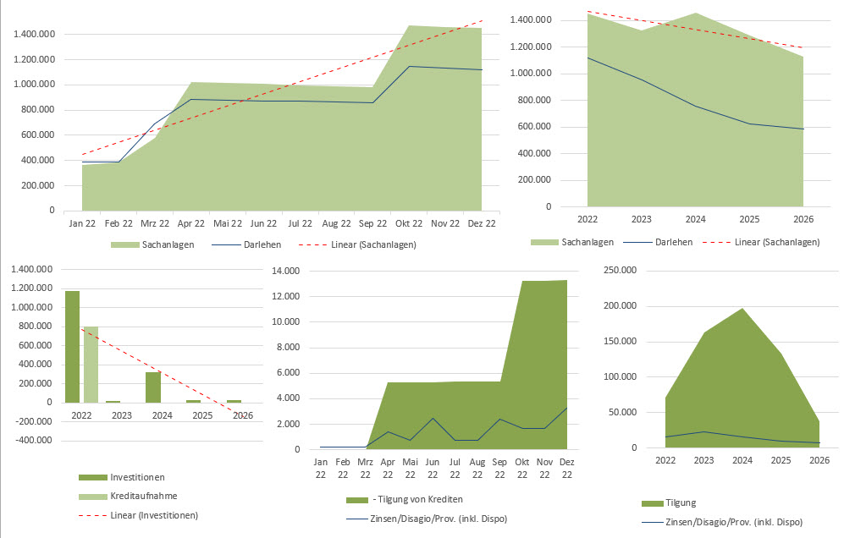855x538 pixels.
Task: Click the 2024 peak of the yearly Tilgung area
Action: point(742,310)
